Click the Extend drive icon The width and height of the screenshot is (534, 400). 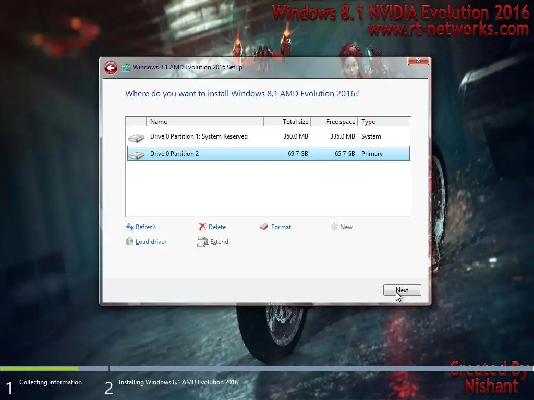point(203,242)
